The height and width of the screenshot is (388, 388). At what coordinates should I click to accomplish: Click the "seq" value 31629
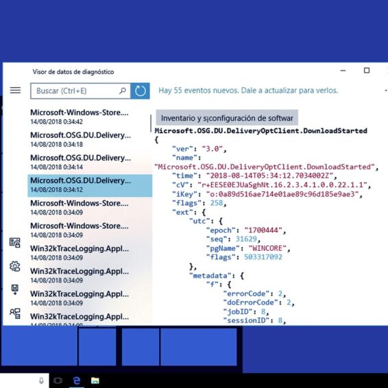[x=246, y=239]
